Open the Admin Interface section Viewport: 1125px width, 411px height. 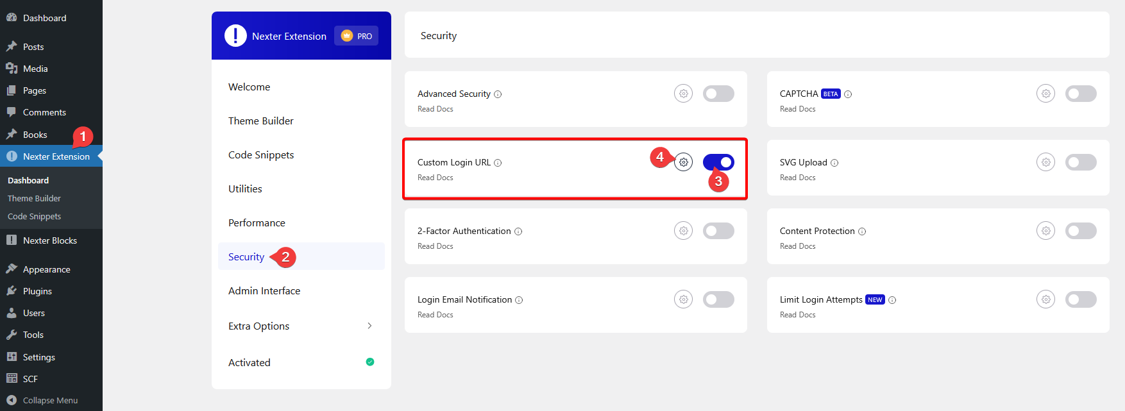pos(264,290)
